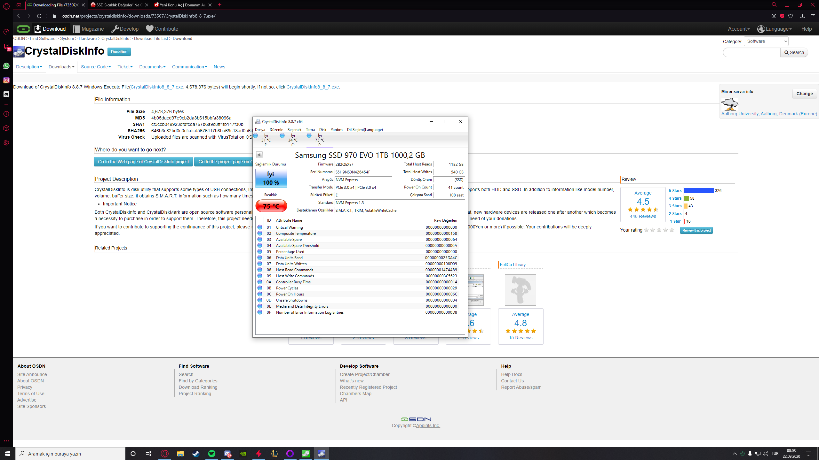Click the Donation button
This screenshot has height=460, width=819.
119,52
